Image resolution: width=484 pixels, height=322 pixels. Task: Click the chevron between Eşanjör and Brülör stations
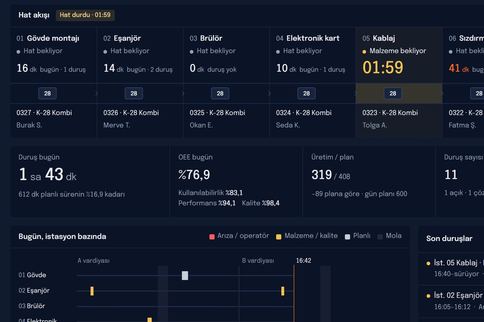(183, 93)
